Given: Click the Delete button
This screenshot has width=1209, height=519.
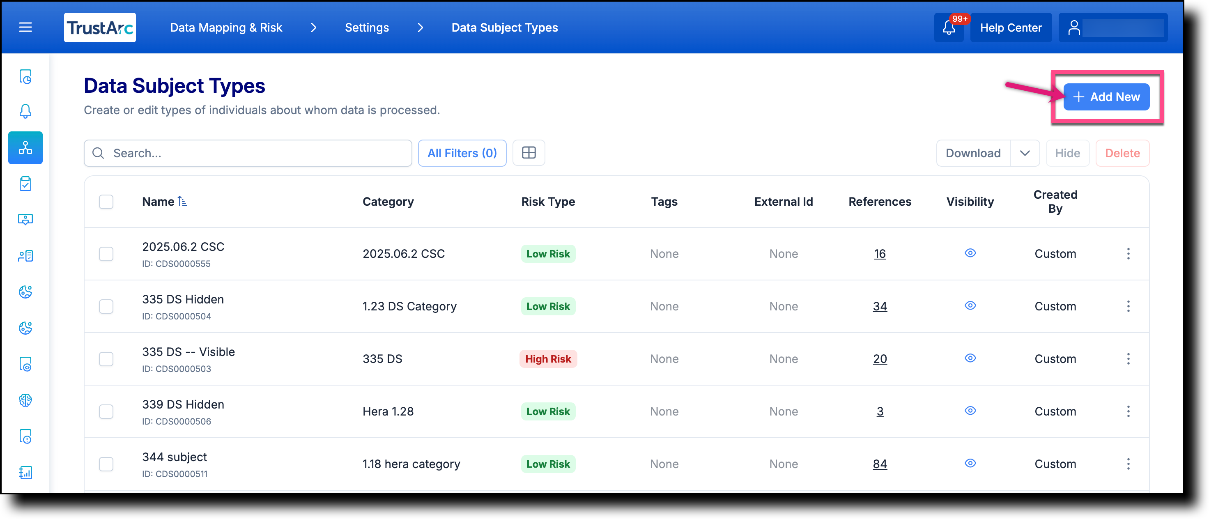Looking at the screenshot, I should click(x=1122, y=153).
